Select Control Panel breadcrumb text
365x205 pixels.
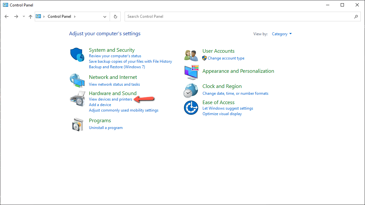tap(59, 16)
